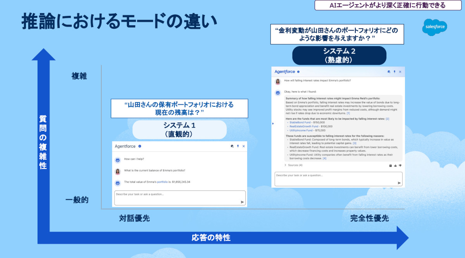Send the message in System 2 Agentforce panel
This screenshot has height=258, width=465.
click(x=399, y=183)
